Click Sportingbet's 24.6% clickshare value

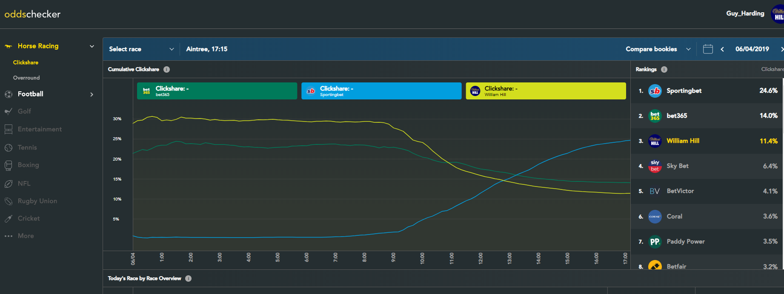[x=769, y=90]
